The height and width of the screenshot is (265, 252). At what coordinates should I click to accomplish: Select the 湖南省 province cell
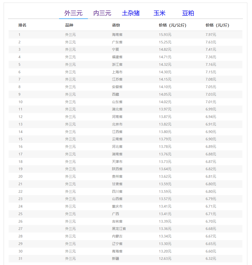[117, 154]
